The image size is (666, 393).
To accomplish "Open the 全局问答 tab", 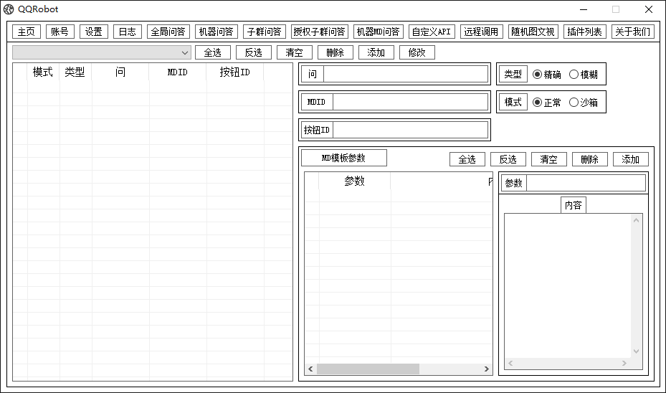I will click(168, 32).
